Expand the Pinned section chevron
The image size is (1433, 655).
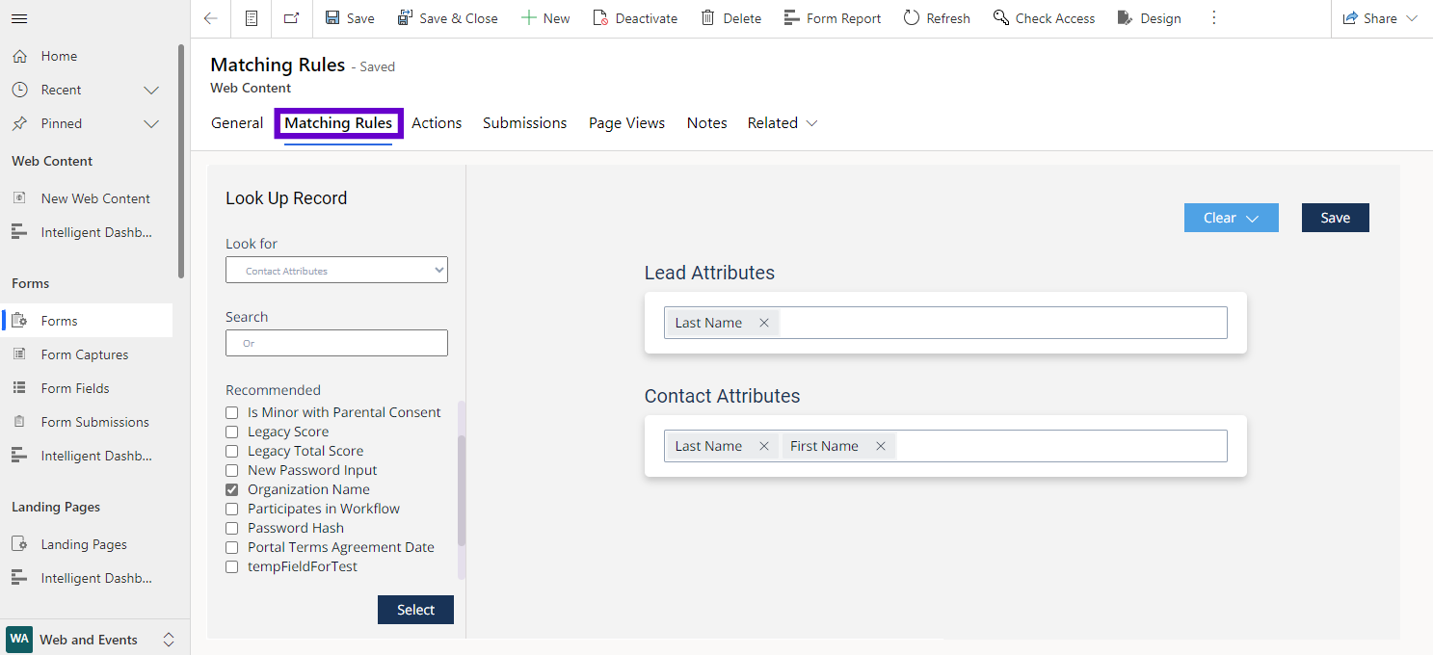(x=151, y=123)
